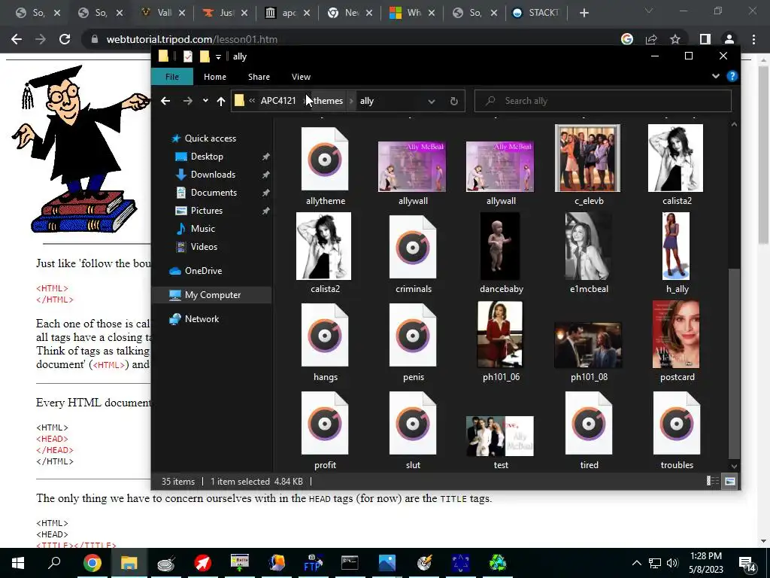Click the file list vertical scrollbar
Screen dimensions: 770x578
[x=734, y=364]
